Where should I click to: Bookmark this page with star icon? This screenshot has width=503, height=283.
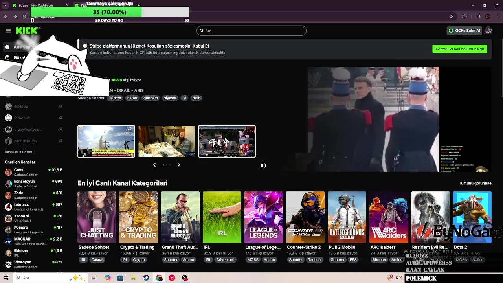tap(451, 17)
